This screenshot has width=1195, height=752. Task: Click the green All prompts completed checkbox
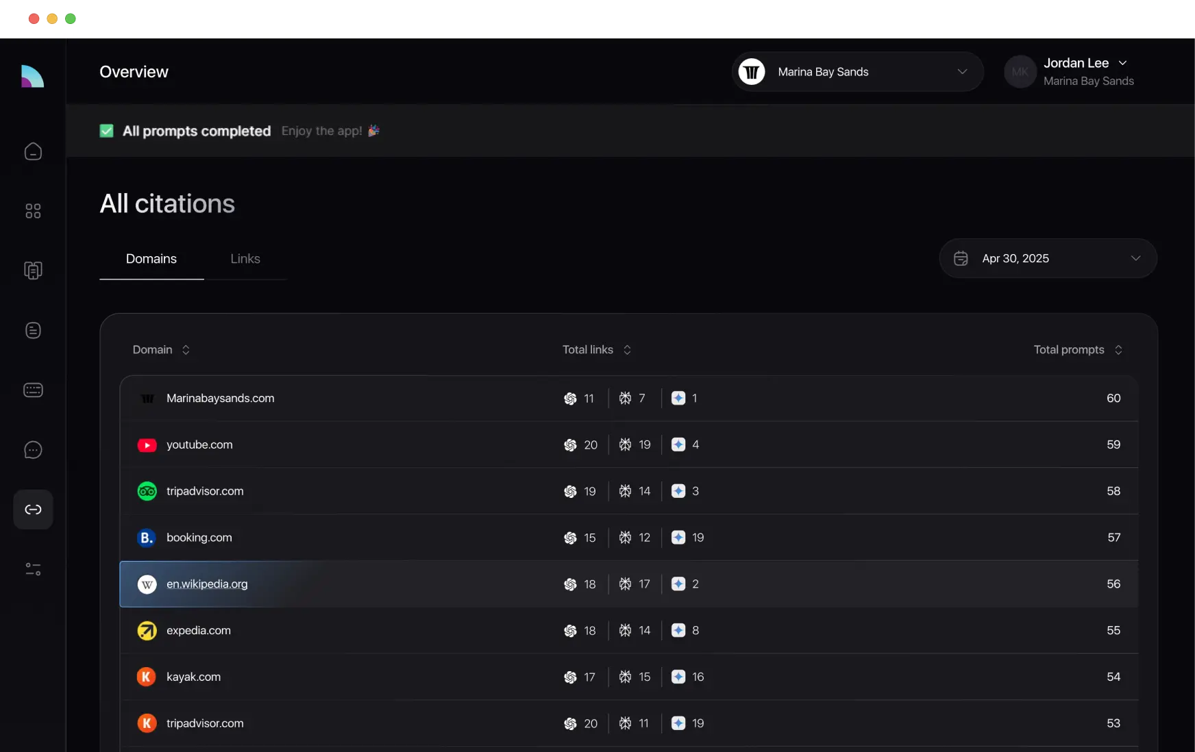tap(106, 131)
